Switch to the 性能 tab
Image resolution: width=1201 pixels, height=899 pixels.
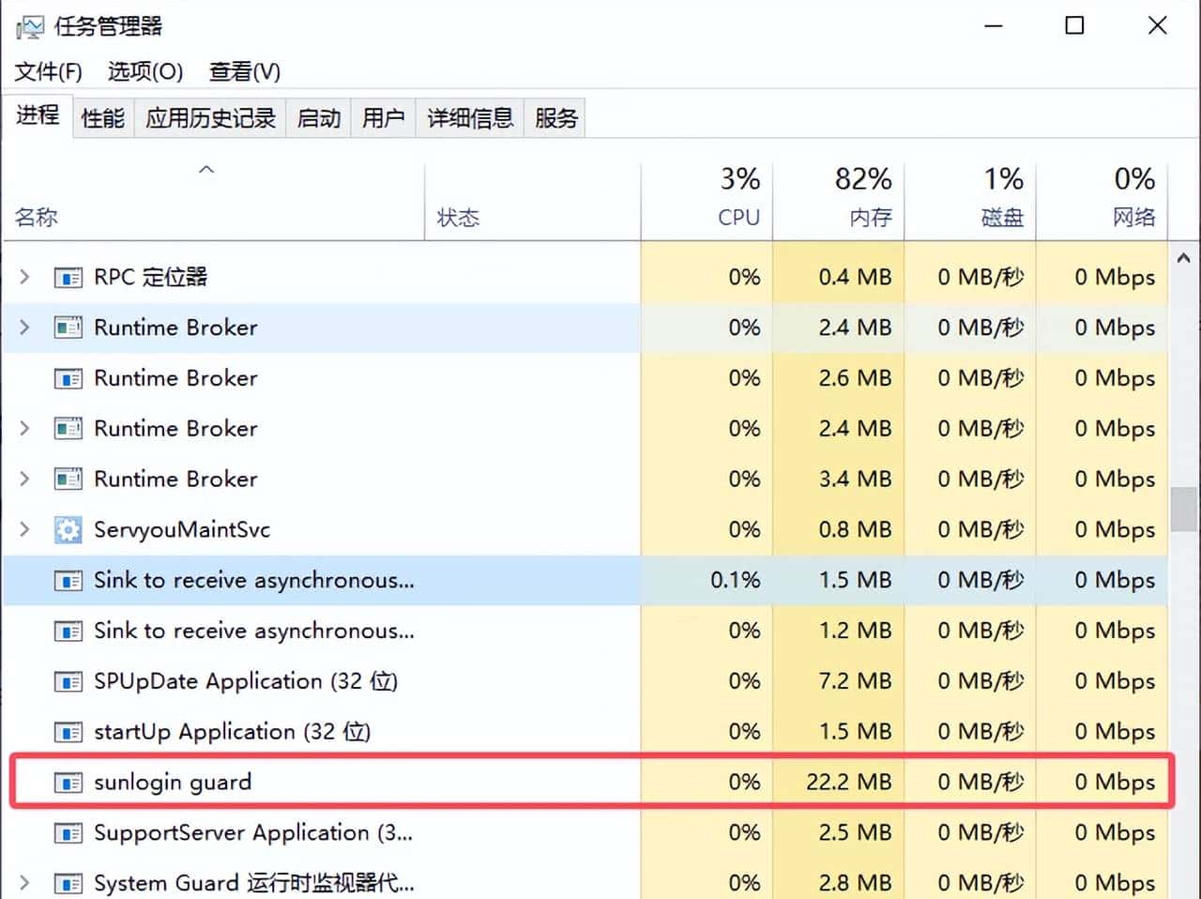click(102, 117)
